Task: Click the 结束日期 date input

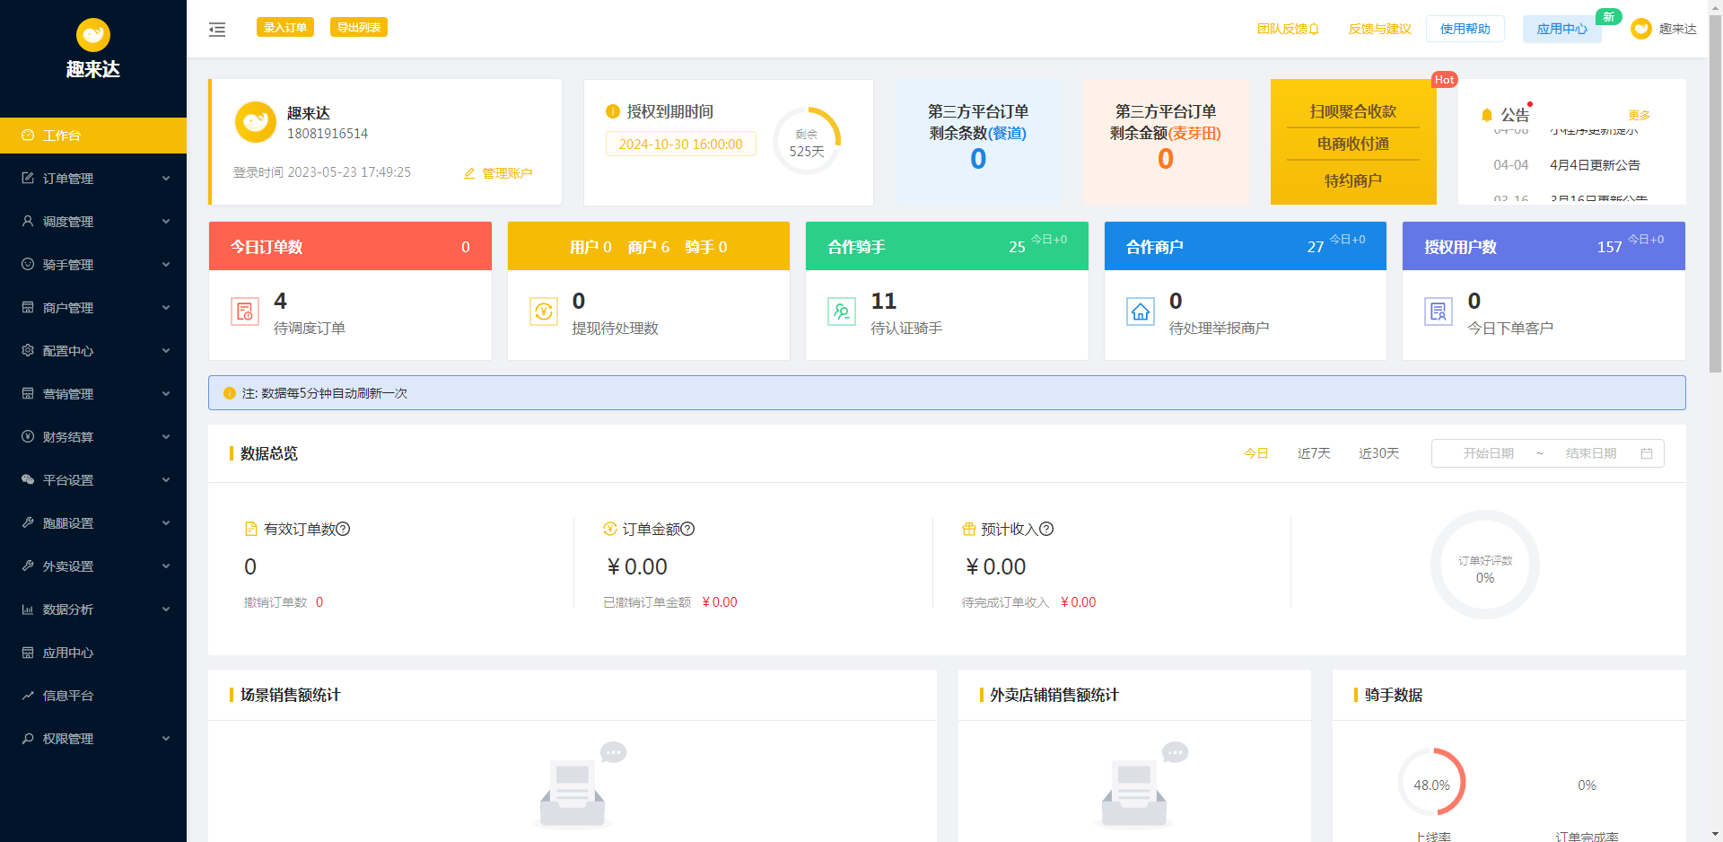Action: (1591, 454)
